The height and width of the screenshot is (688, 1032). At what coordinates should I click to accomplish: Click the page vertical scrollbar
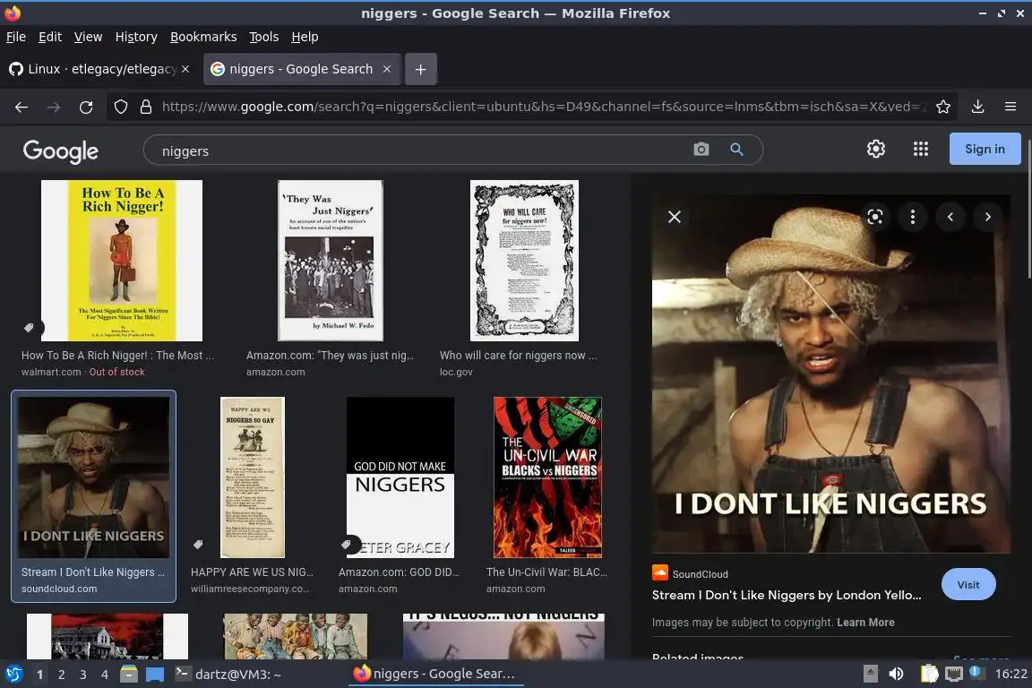(1028, 211)
